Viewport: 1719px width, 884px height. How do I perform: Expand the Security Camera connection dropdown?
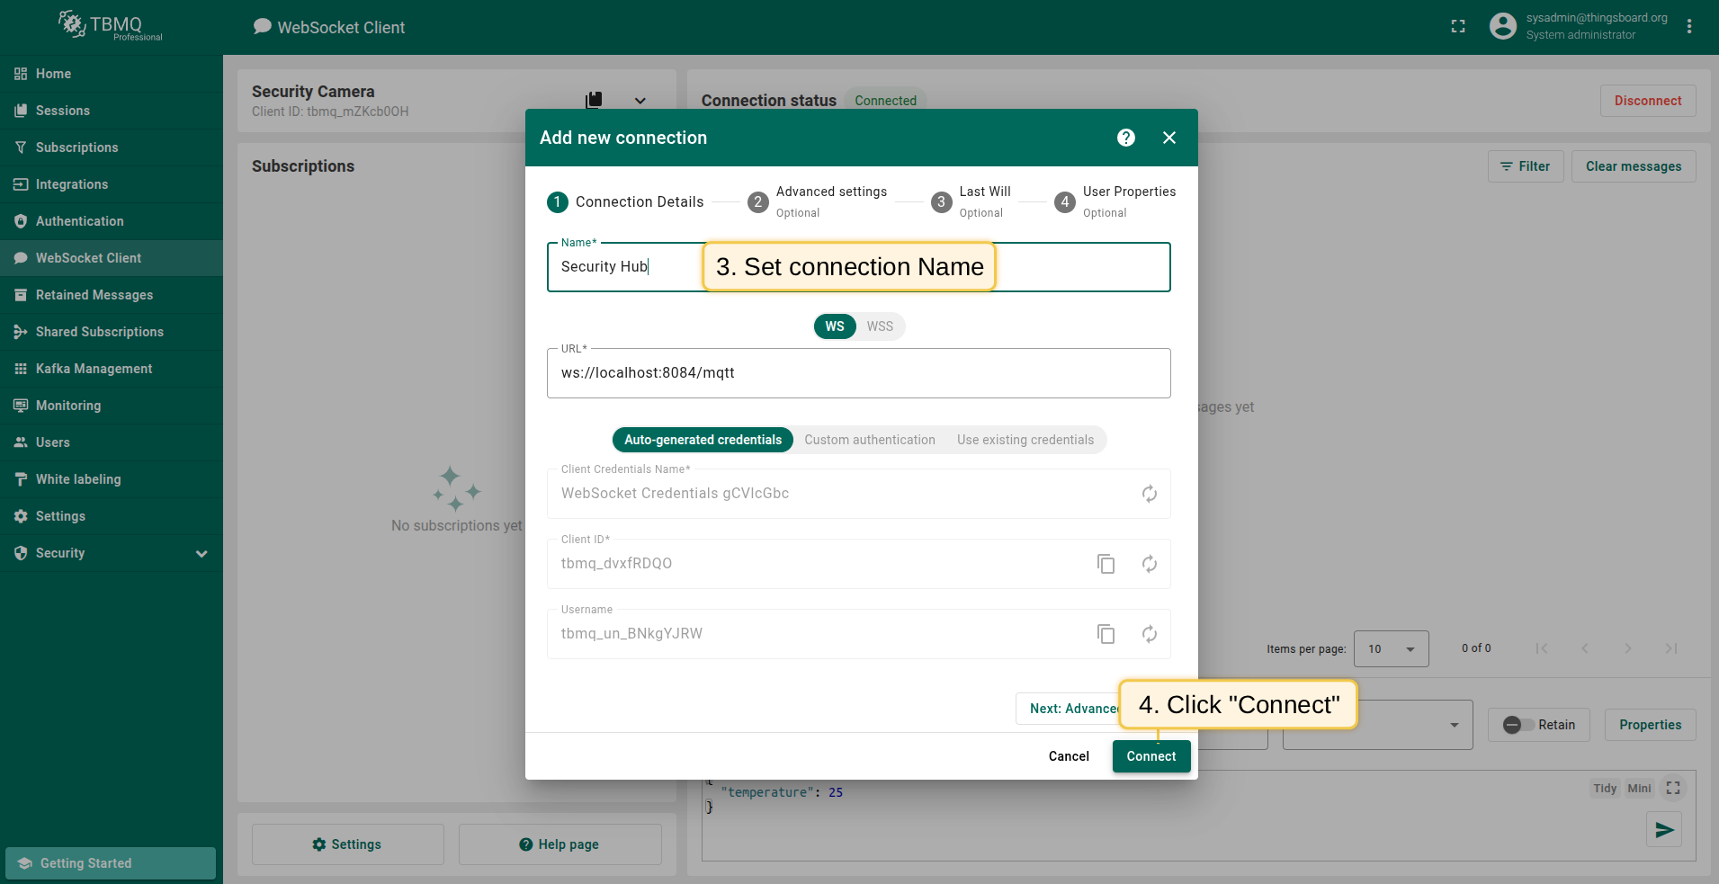[x=640, y=101]
